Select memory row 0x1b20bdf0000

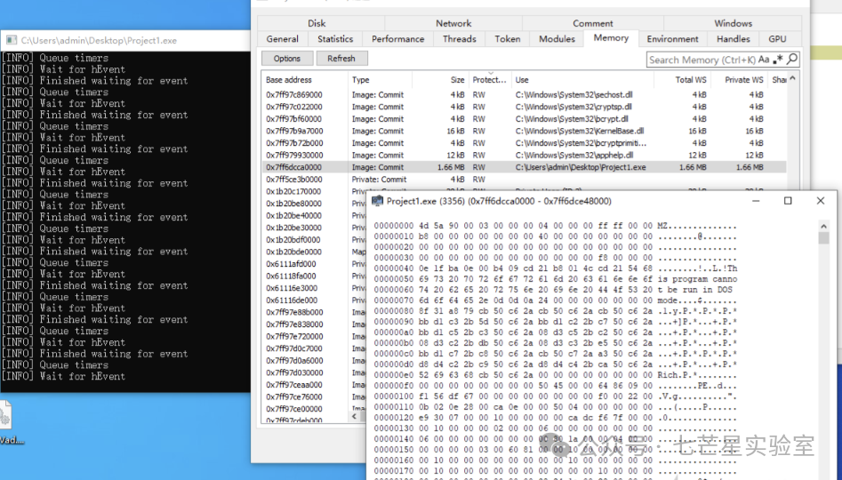point(314,239)
